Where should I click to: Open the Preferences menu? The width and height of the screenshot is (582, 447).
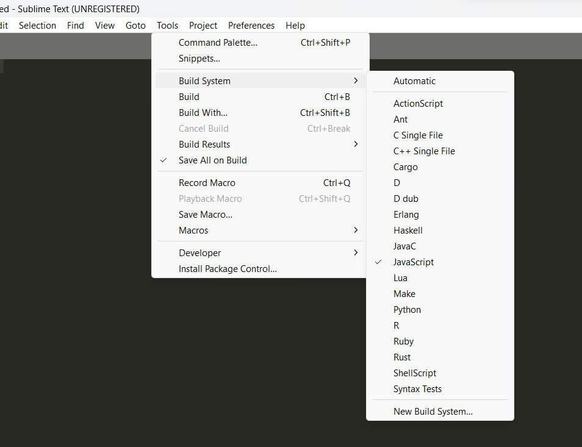tap(251, 26)
